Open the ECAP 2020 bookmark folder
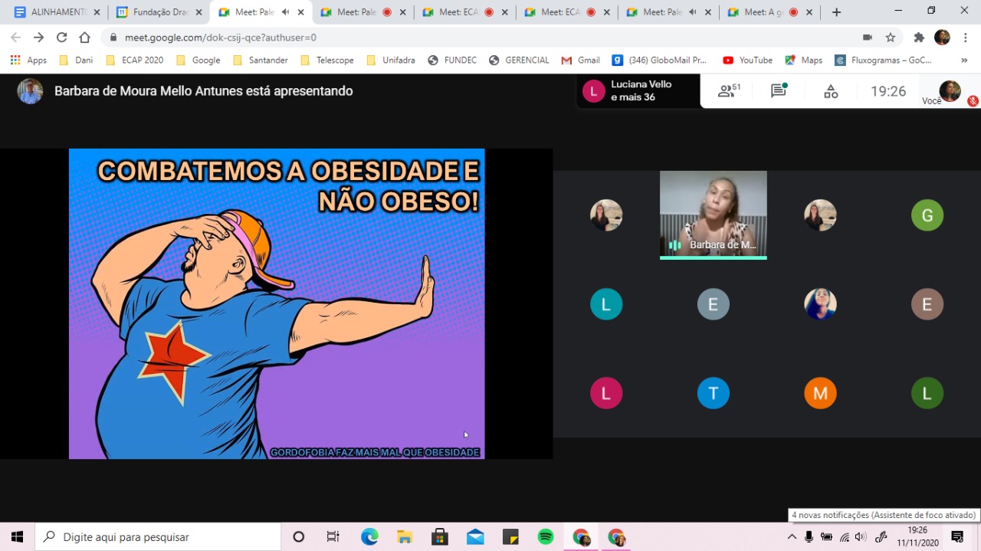981x551 pixels. coord(134,60)
